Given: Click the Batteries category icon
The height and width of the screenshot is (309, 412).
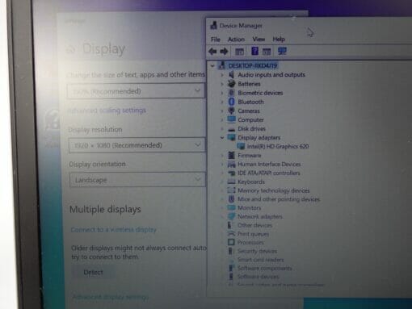Looking at the screenshot, I should pos(231,84).
